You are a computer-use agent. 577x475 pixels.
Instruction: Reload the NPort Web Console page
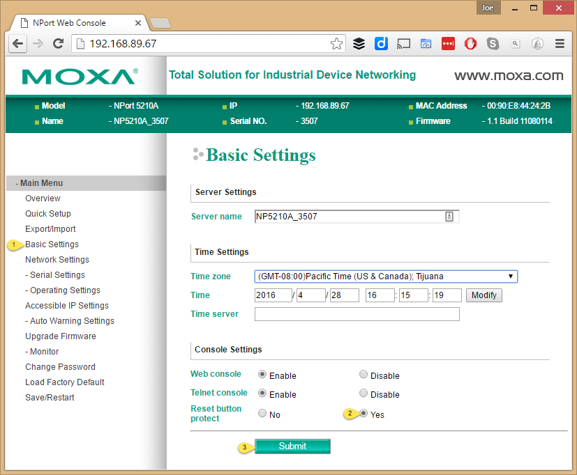(58, 44)
